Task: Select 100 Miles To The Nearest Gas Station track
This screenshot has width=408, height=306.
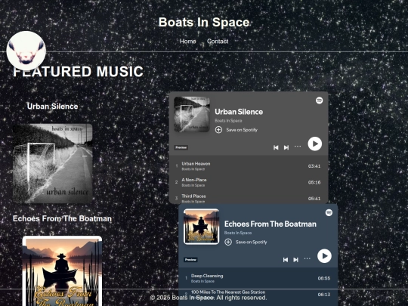Action: point(258,295)
